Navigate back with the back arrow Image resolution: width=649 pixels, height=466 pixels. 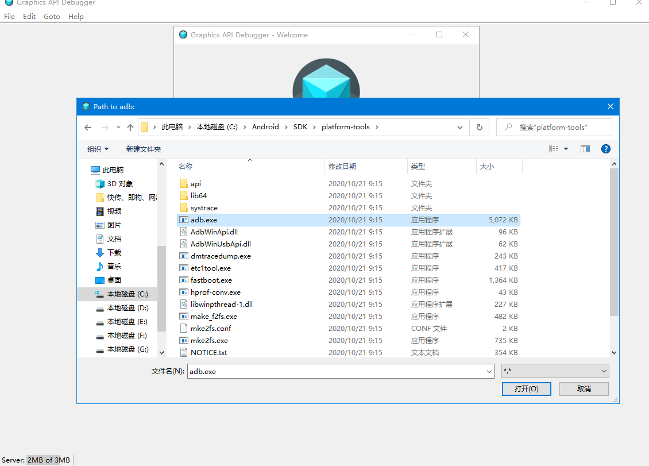[88, 127]
